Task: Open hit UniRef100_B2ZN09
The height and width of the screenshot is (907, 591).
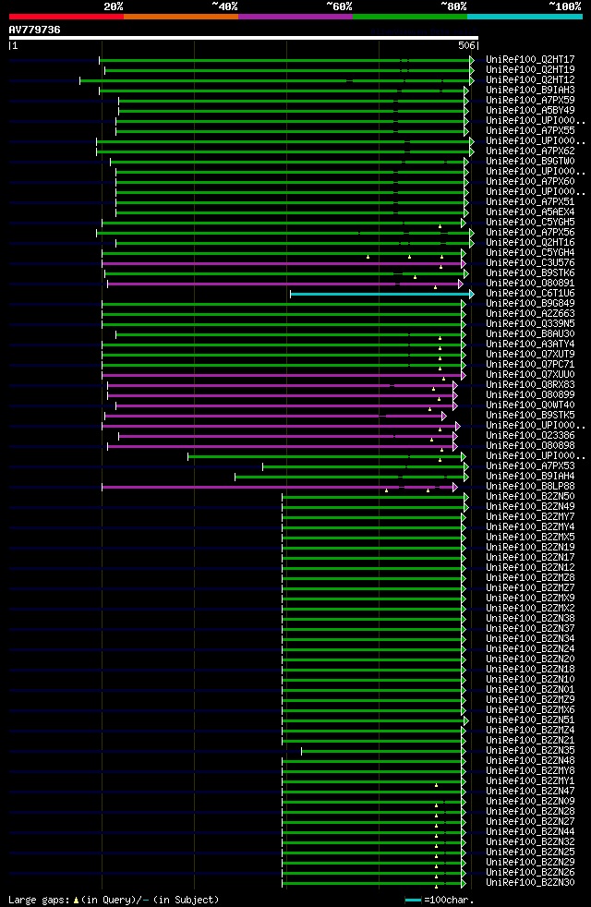Action: [530, 801]
